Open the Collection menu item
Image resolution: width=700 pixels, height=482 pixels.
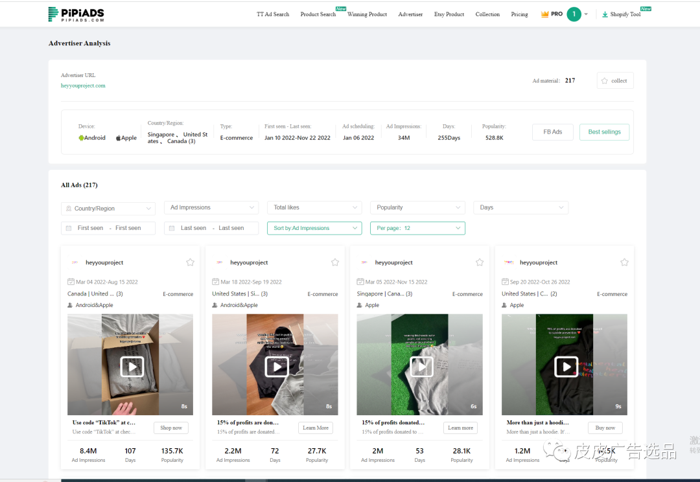click(x=487, y=14)
